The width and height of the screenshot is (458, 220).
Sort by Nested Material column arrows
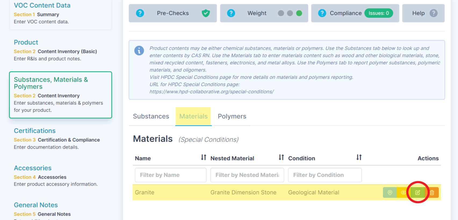click(x=281, y=158)
